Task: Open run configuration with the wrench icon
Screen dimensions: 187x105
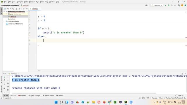Action: click(4, 80)
